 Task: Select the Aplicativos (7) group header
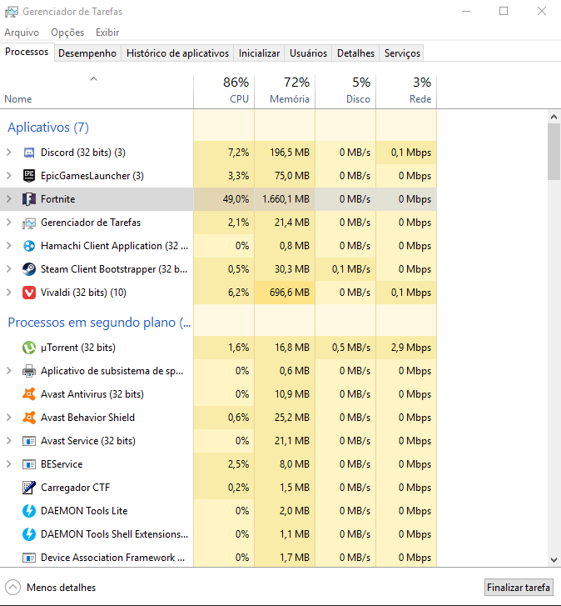(x=48, y=128)
